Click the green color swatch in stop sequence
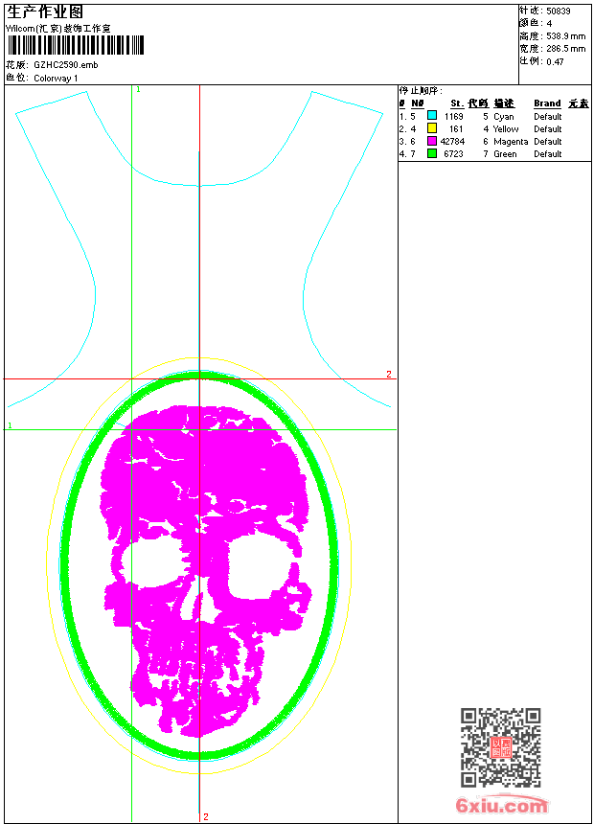Image resolution: width=594 pixels, height=824 pixels. 432,153
